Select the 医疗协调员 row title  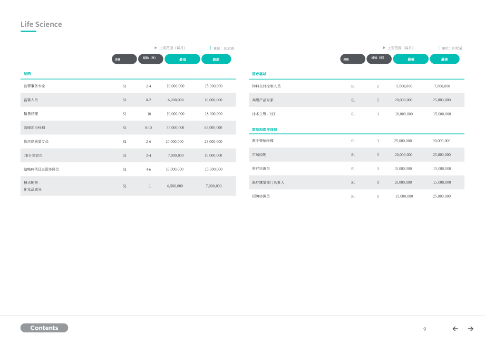point(261,169)
